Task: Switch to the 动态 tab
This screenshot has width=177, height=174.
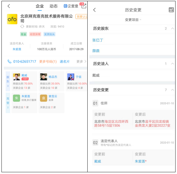Action: pyautogui.click(x=54, y=6)
